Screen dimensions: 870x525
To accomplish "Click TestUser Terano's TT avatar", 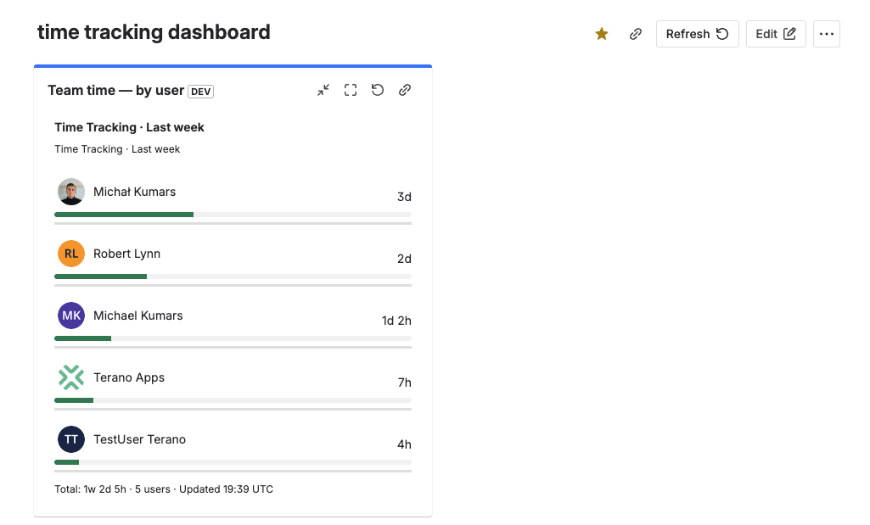I will [x=71, y=438].
